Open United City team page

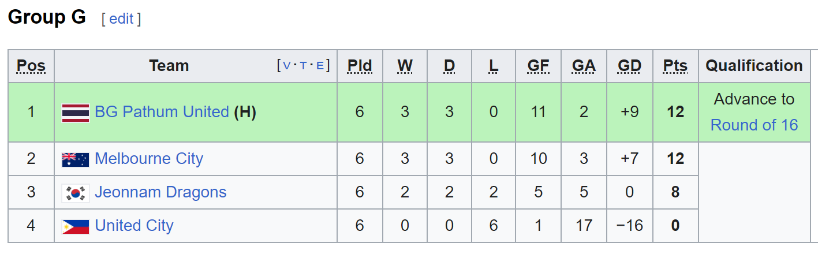[134, 225]
